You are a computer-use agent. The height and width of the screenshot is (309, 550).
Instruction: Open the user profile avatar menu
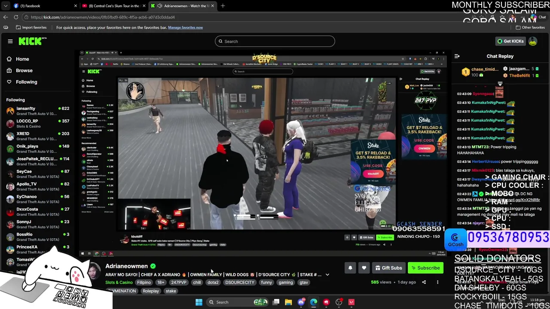(x=533, y=41)
